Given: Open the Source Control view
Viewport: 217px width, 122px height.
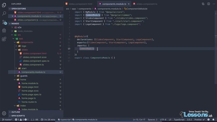Looking at the screenshot, I should tap(4, 22).
